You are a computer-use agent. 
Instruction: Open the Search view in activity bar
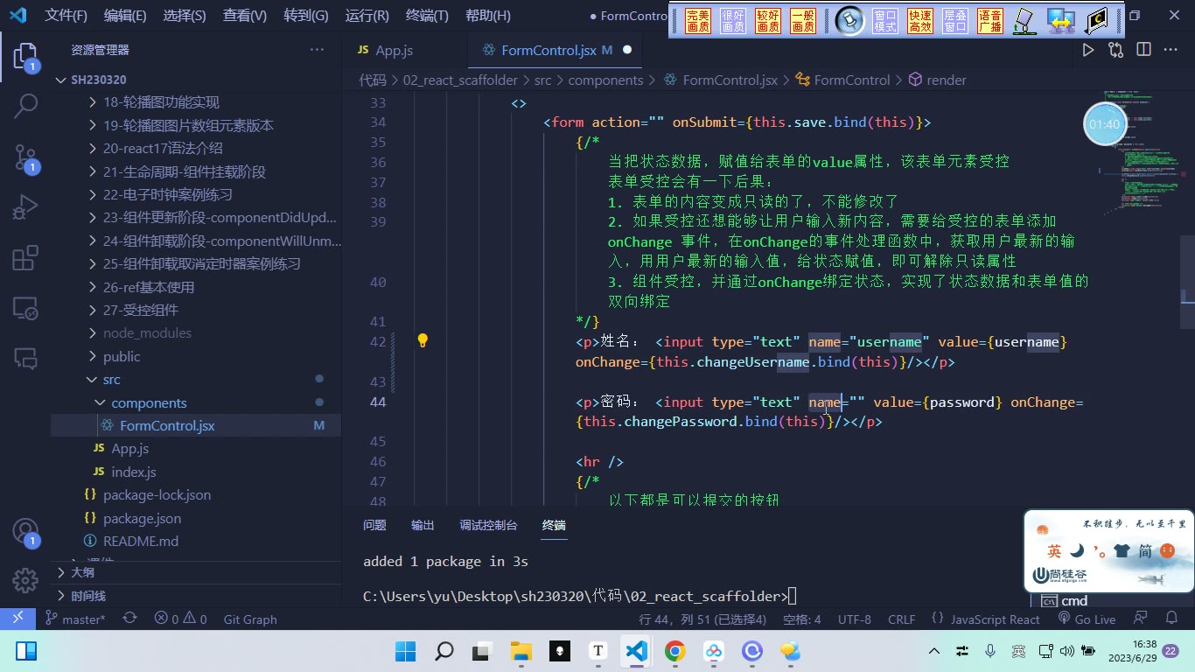pyautogui.click(x=25, y=106)
